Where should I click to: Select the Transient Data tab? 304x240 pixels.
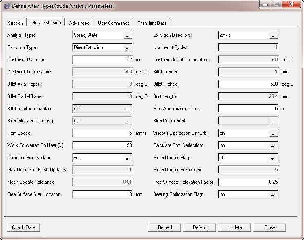pyautogui.click(x=152, y=23)
